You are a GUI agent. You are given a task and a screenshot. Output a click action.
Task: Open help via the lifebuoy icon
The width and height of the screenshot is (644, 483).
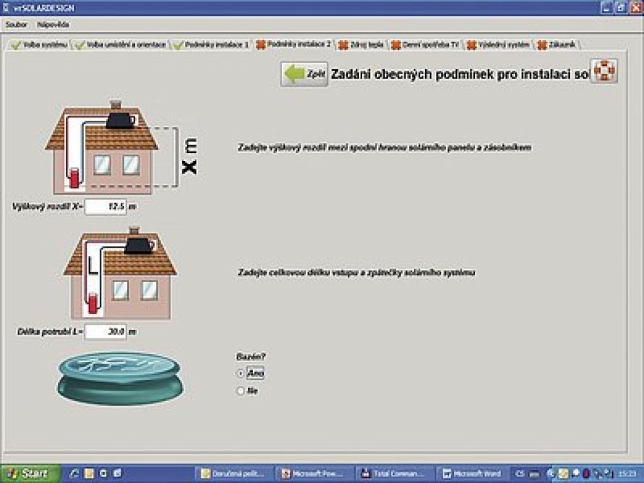click(x=604, y=71)
